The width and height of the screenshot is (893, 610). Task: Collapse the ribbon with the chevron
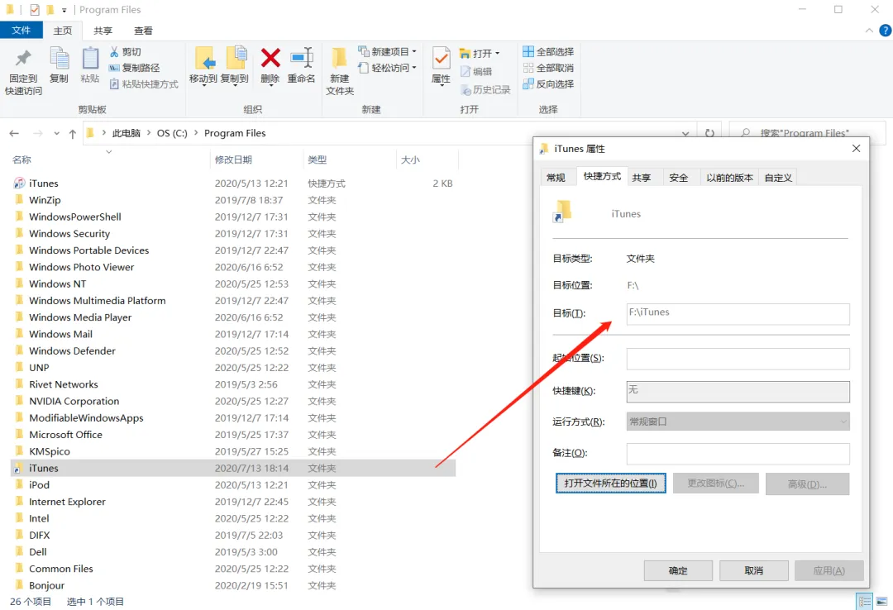tap(869, 31)
